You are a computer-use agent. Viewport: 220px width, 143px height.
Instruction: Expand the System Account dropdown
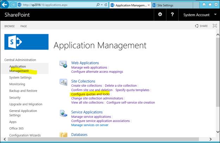(200, 15)
